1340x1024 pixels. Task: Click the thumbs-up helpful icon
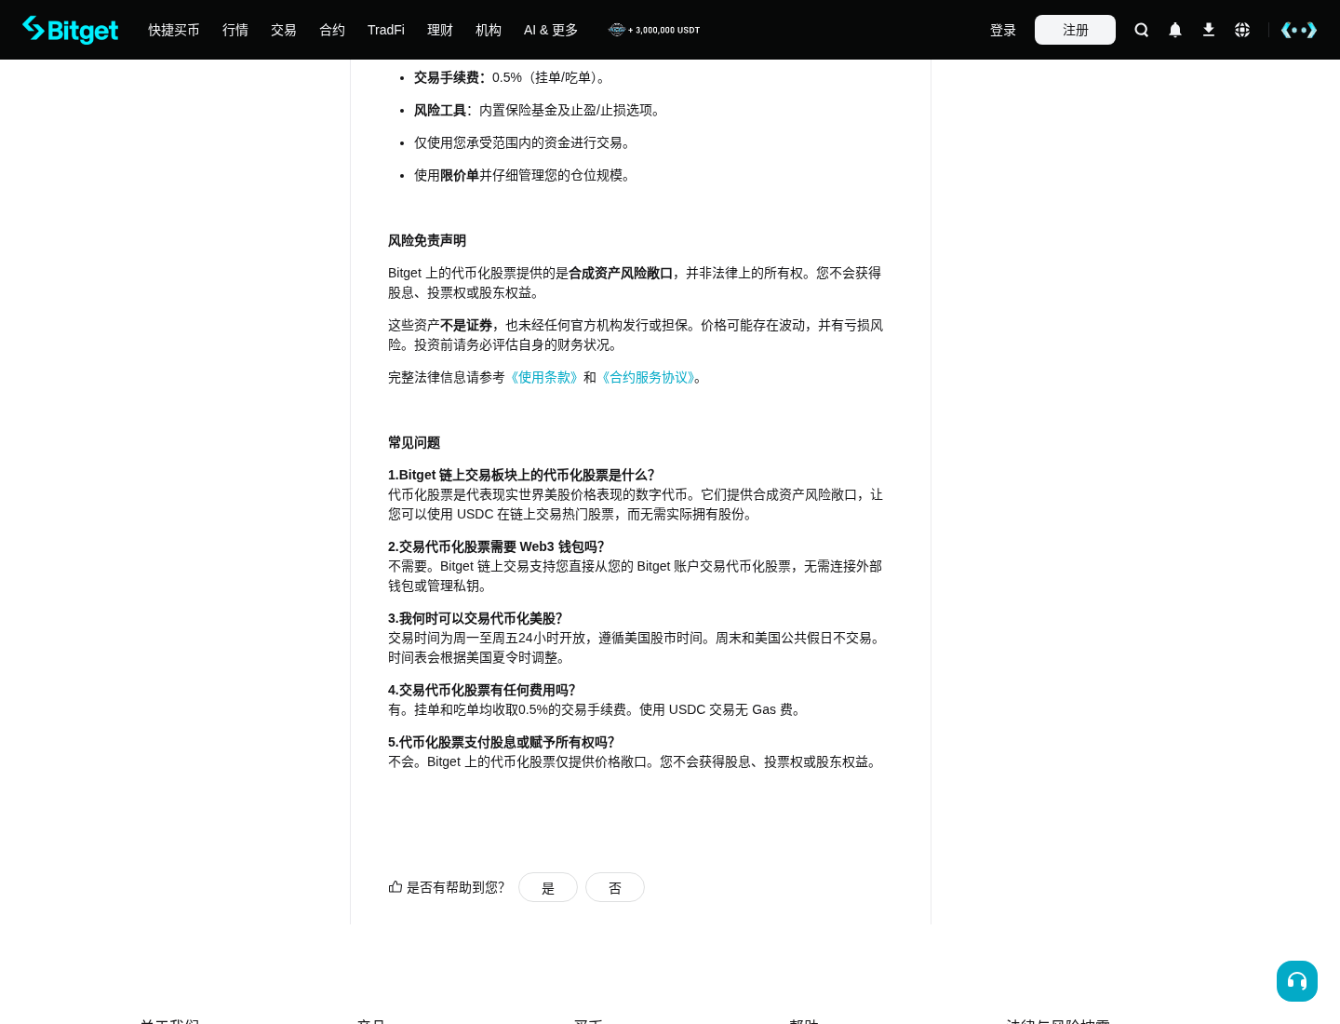395,887
